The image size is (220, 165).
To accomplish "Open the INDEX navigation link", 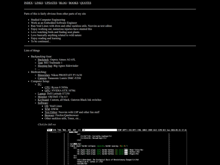I will click(28, 3).
